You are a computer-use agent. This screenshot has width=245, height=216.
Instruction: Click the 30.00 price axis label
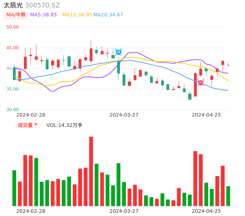pyautogui.click(x=12, y=110)
